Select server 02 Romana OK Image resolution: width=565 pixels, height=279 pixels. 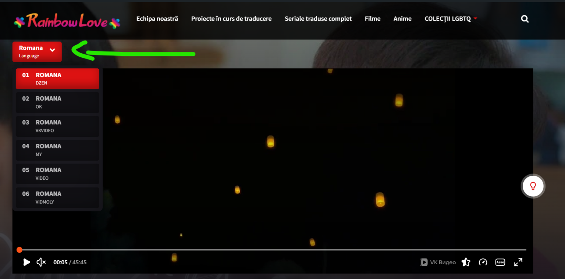click(57, 102)
